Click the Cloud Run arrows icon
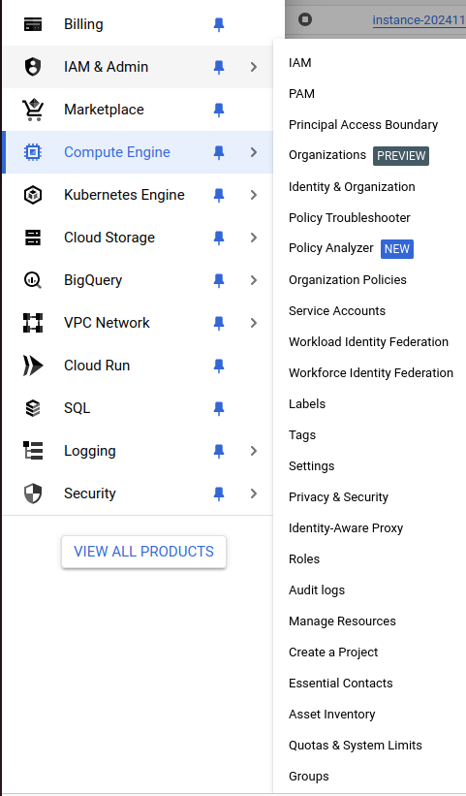Viewport: 466px width, 796px height. coord(33,366)
